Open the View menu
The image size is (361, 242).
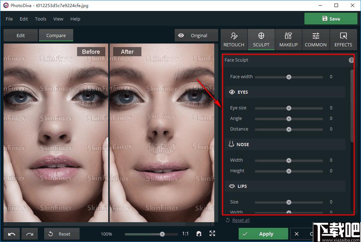coord(58,19)
